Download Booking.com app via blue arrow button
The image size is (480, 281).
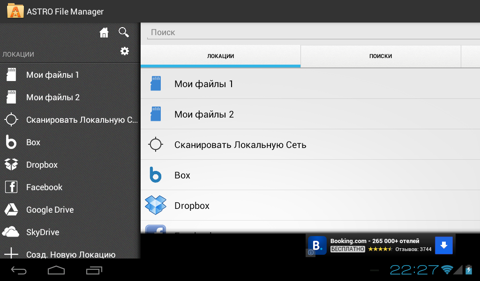(x=444, y=245)
